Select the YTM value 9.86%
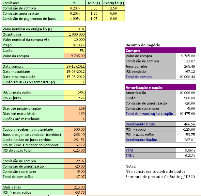The height and width of the screenshot is (196, 201). (186, 150)
